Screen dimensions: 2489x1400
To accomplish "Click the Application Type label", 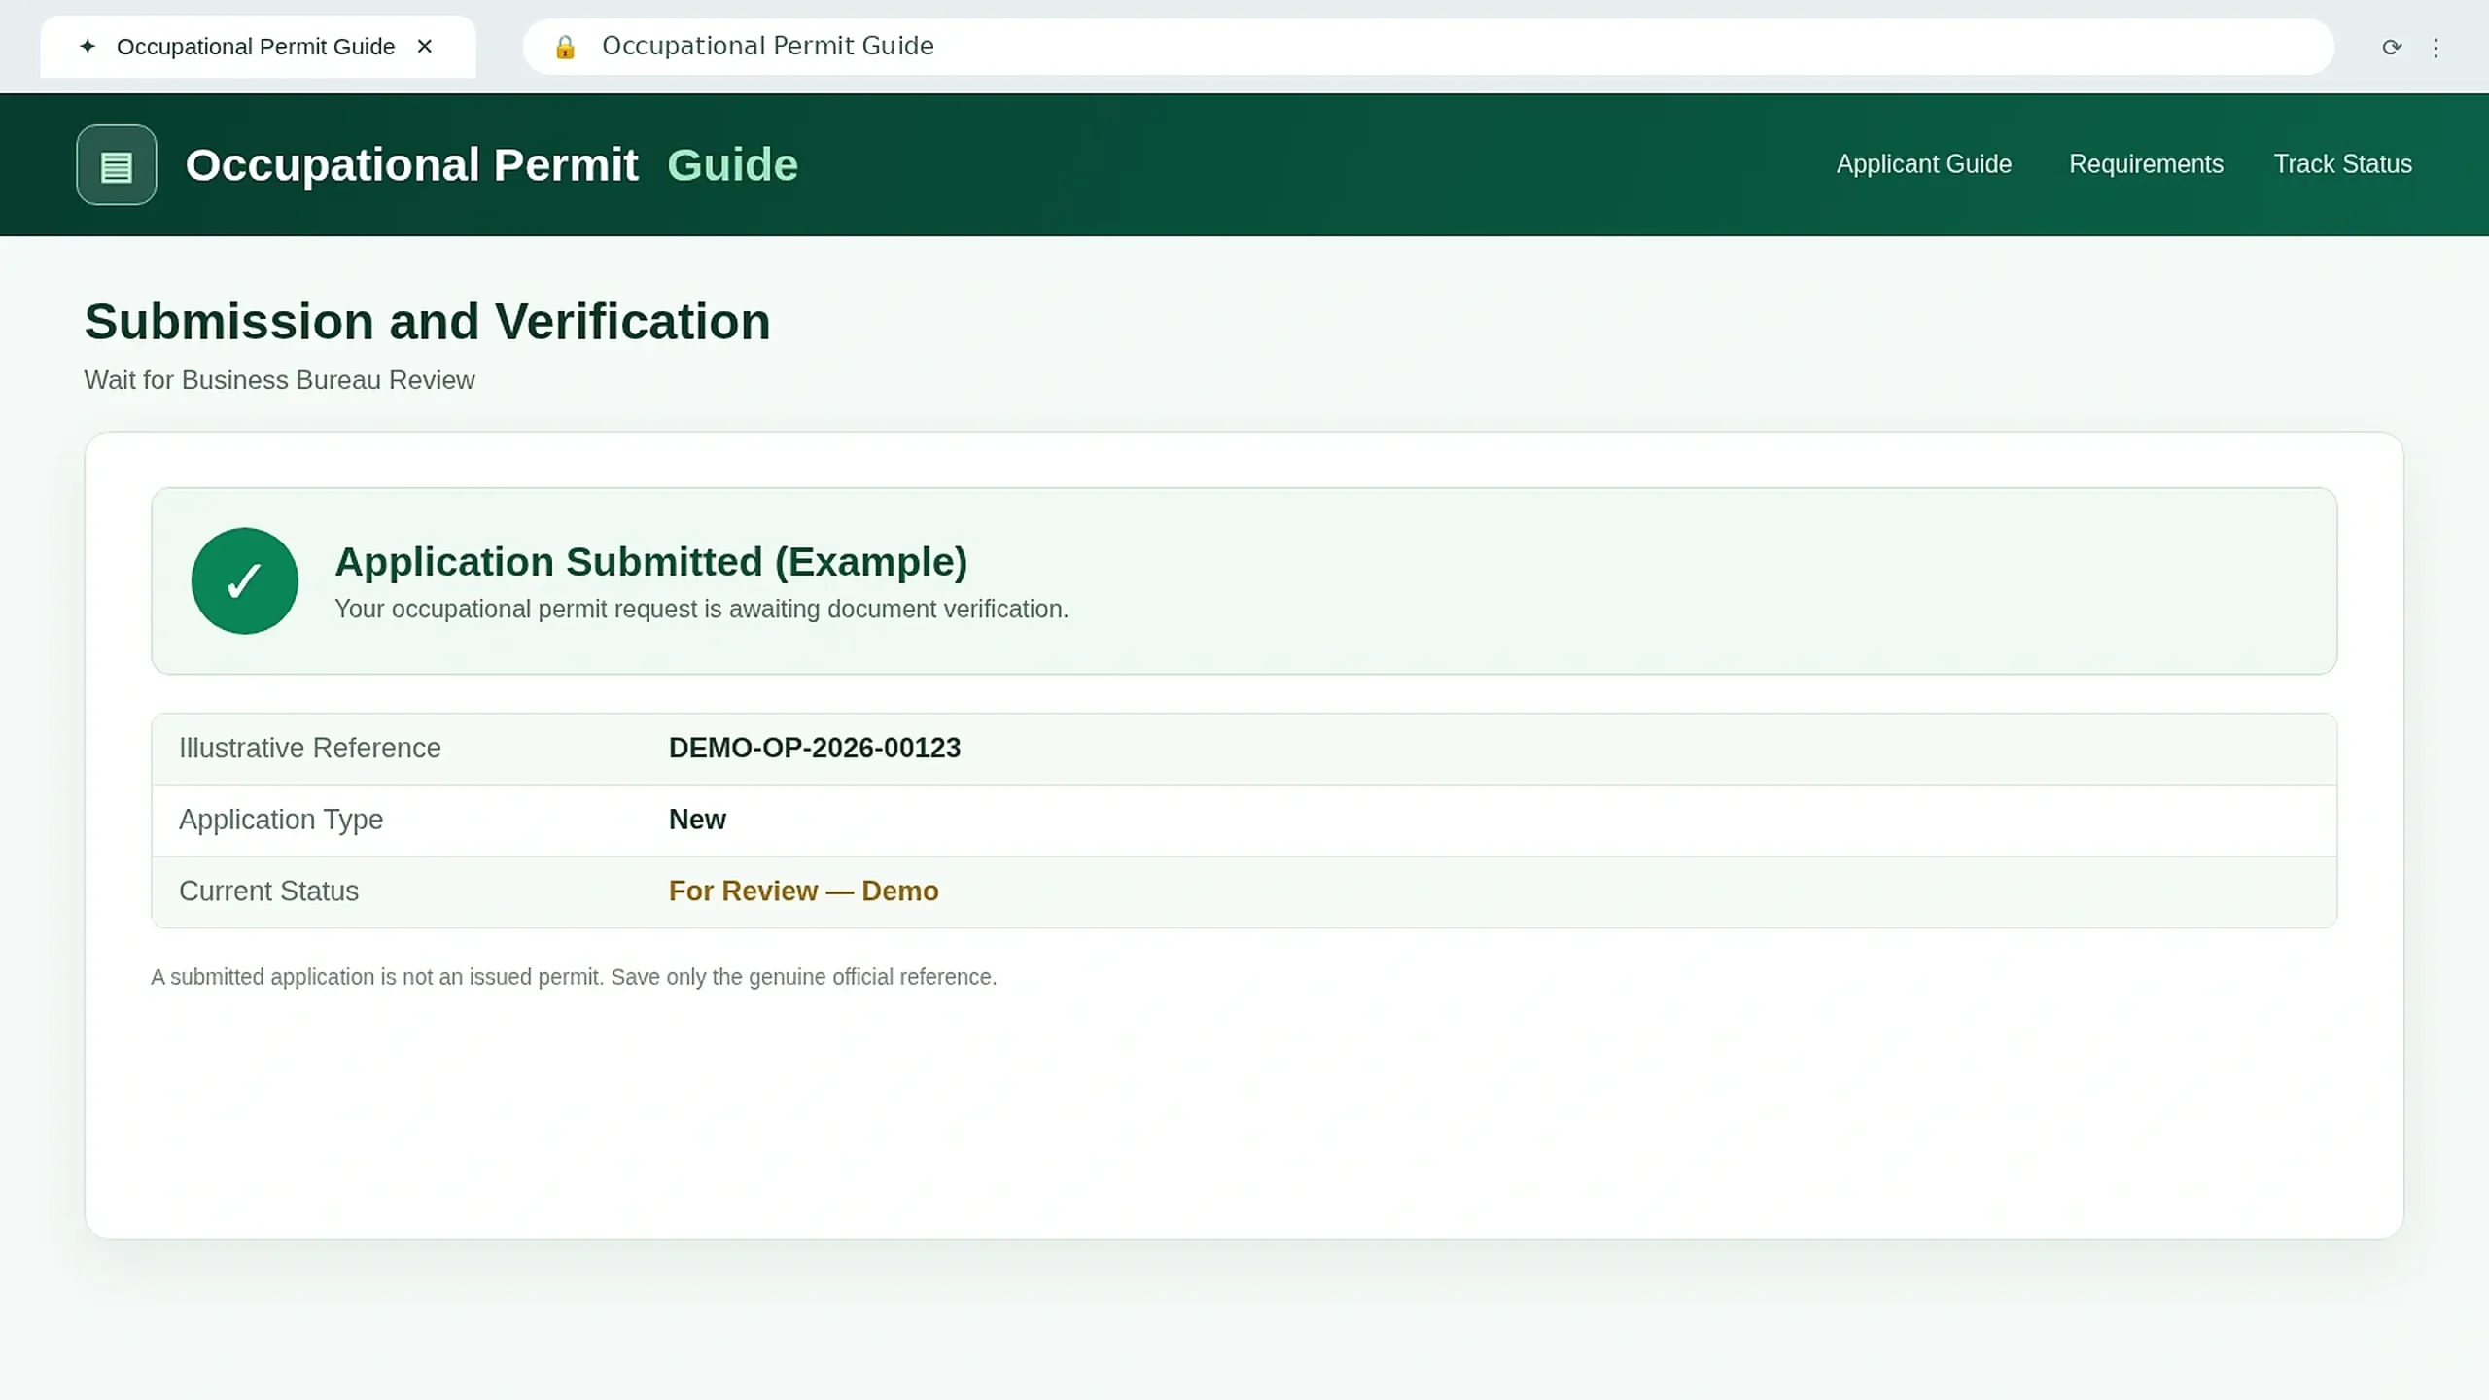I will [281, 820].
